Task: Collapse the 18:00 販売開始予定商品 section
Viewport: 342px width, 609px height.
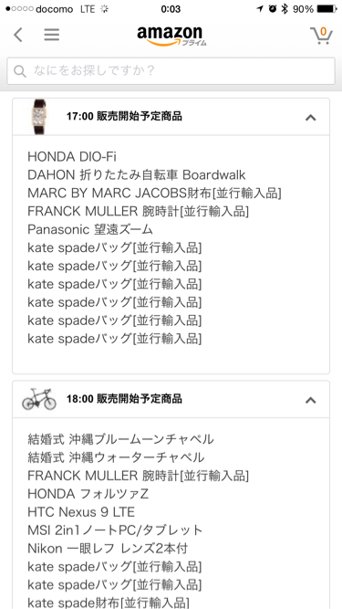Action: pos(311,400)
